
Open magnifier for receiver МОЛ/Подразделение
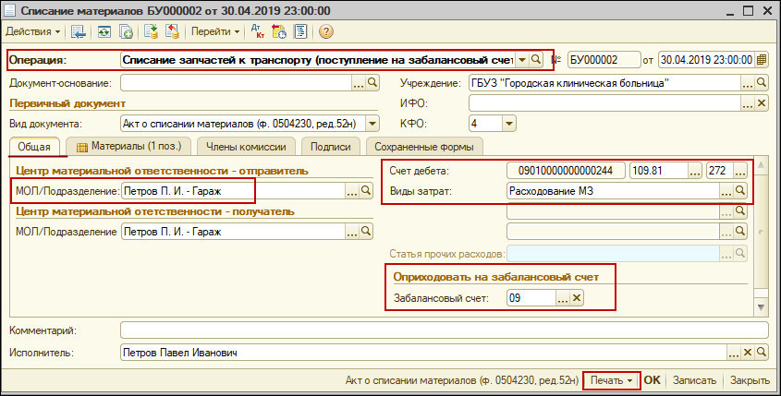tap(366, 232)
